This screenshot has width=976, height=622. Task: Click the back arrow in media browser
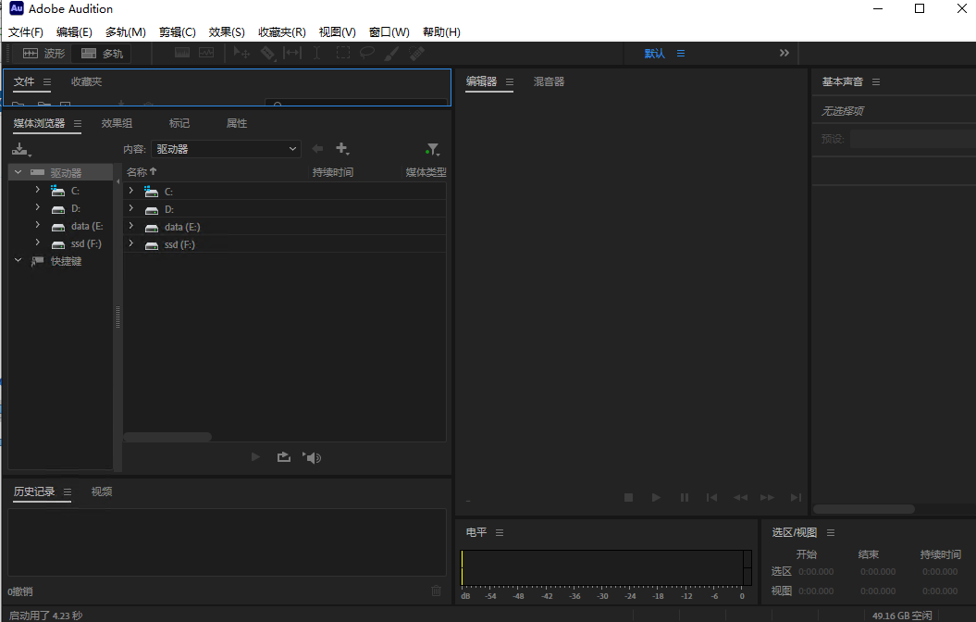coord(317,148)
